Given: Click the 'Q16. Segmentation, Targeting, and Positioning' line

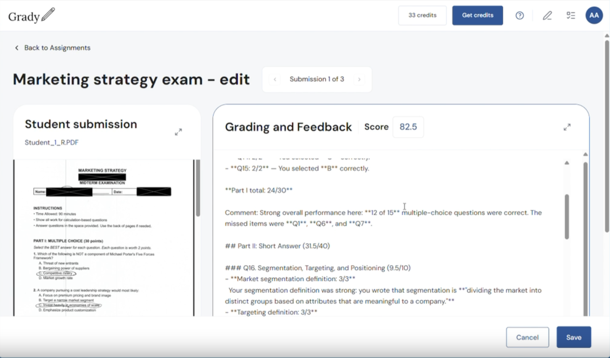Looking at the screenshot, I should [x=318, y=268].
